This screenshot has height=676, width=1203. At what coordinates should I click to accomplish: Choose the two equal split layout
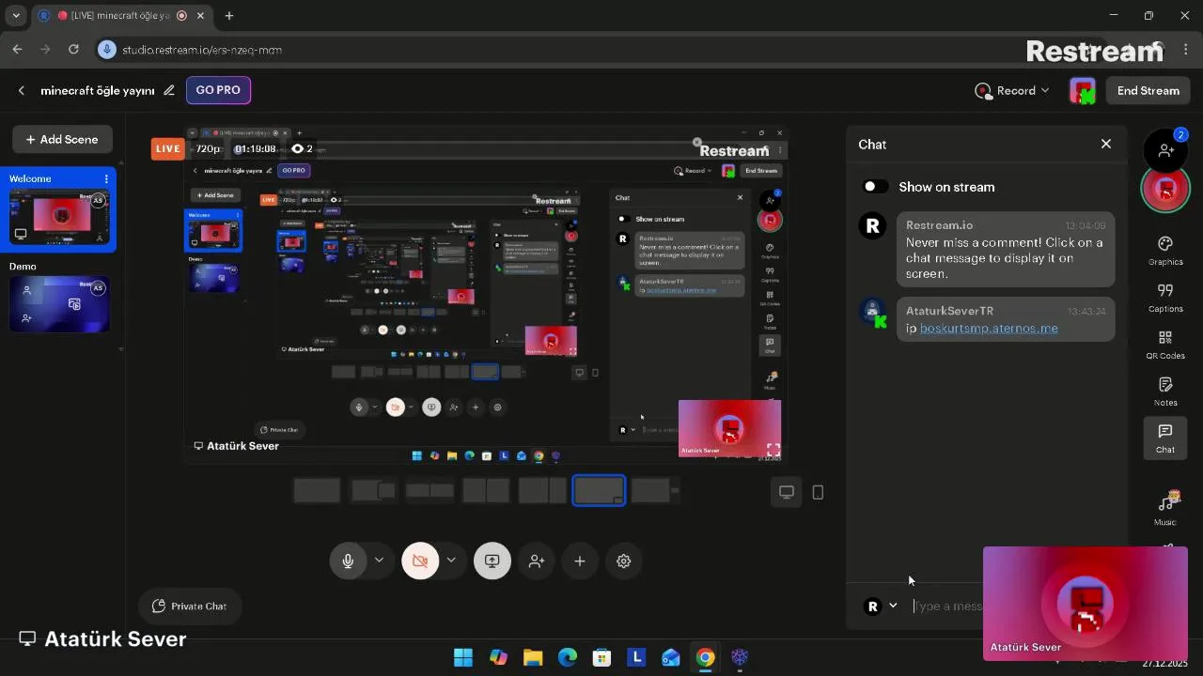486,491
